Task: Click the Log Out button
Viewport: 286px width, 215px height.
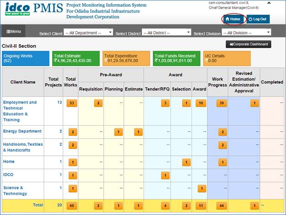Action: (x=258, y=19)
